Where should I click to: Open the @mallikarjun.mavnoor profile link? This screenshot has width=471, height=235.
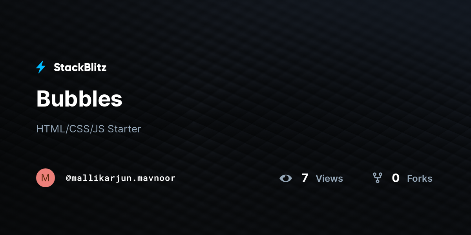coord(121,178)
